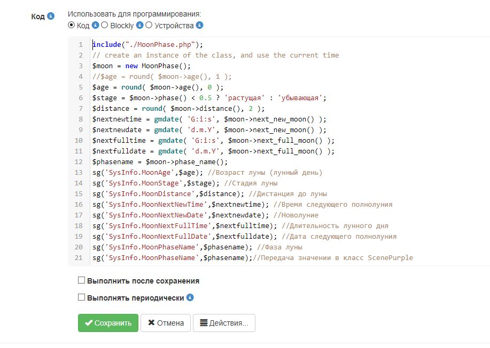Click the Сохранить button to save
Viewport: 490px width, 348px height.
click(x=107, y=323)
